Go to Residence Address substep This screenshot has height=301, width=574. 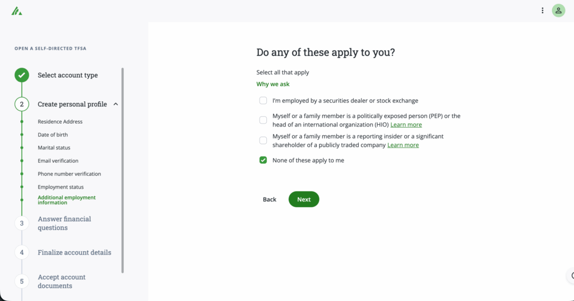(x=60, y=121)
